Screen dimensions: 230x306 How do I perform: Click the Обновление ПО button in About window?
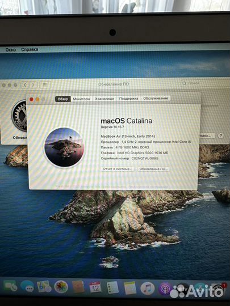[153, 169]
